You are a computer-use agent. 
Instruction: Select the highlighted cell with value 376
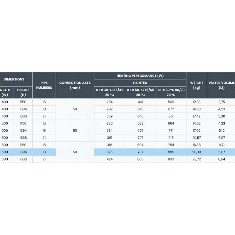click(x=110, y=152)
